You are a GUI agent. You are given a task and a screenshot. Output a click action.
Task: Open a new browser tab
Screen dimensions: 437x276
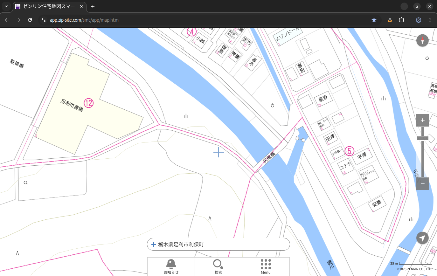point(93,6)
